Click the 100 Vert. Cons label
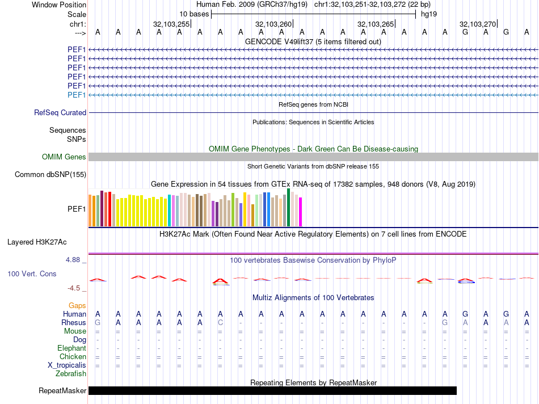Viewport: 539px width, 404px height. [x=32, y=274]
